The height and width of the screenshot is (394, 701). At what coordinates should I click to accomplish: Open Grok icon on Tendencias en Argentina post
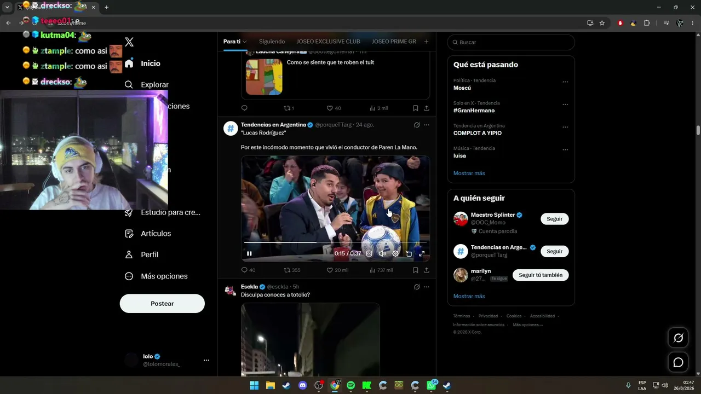[417, 125]
